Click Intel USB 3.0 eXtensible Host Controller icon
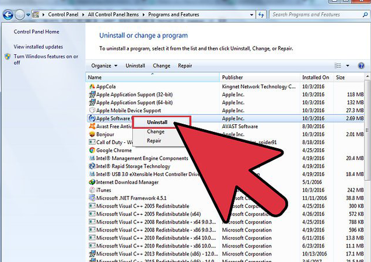The image size is (371, 262). [92, 174]
